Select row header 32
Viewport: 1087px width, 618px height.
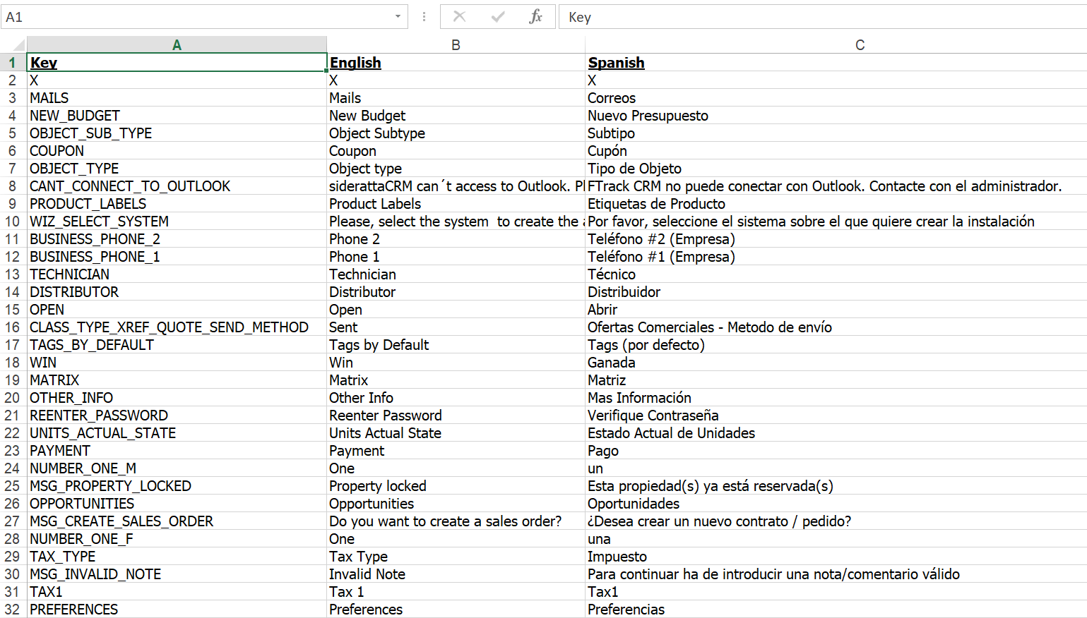pos(13,610)
